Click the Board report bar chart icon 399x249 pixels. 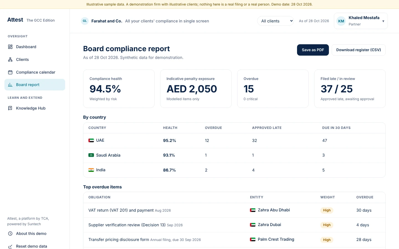click(x=10, y=85)
